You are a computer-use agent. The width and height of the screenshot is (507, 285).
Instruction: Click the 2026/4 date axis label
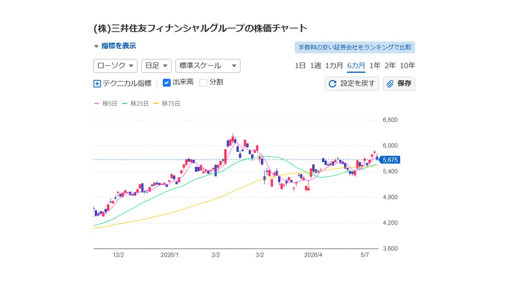[314, 255]
